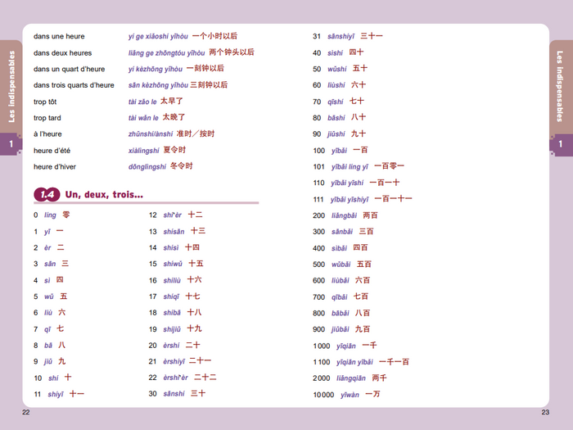Image resolution: width=573 pixels, height=430 pixels.
Task: Select the pinyin 'zhǔnshí/ànshí' for à l'heure
Action: tap(150, 134)
